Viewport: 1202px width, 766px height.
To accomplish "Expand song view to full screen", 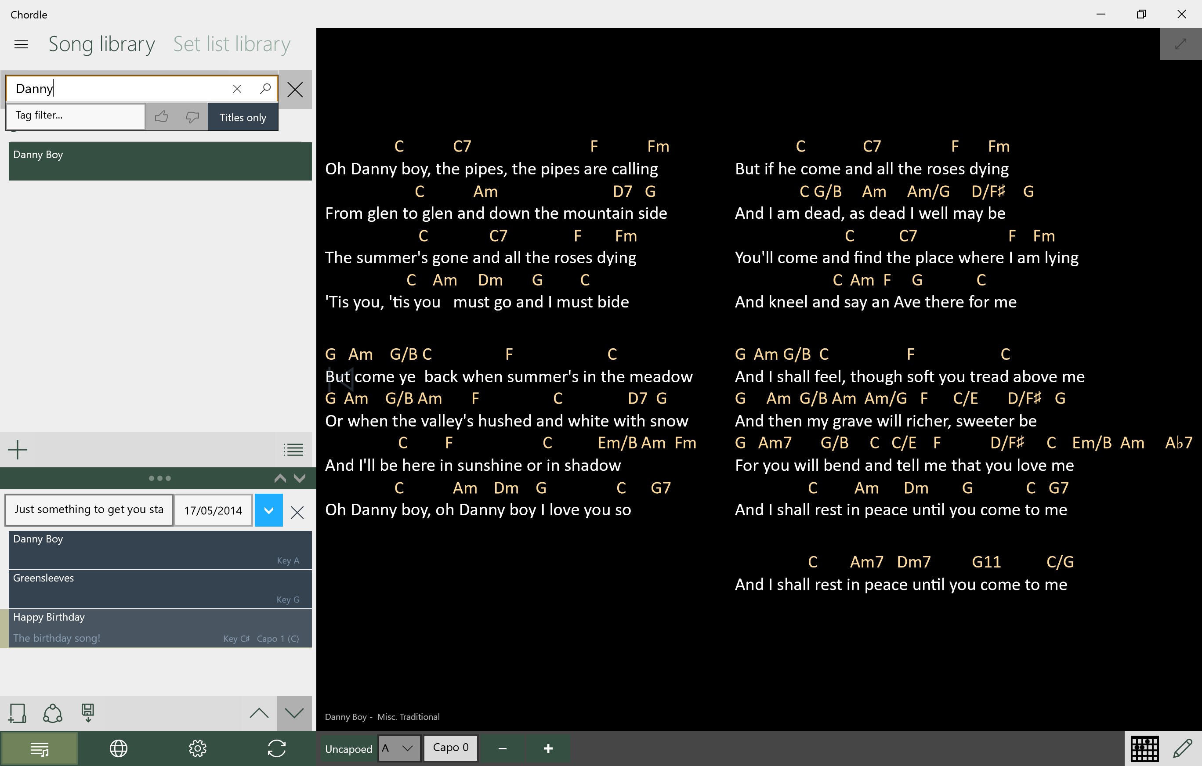I will pyautogui.click(x=1180, y=44).
